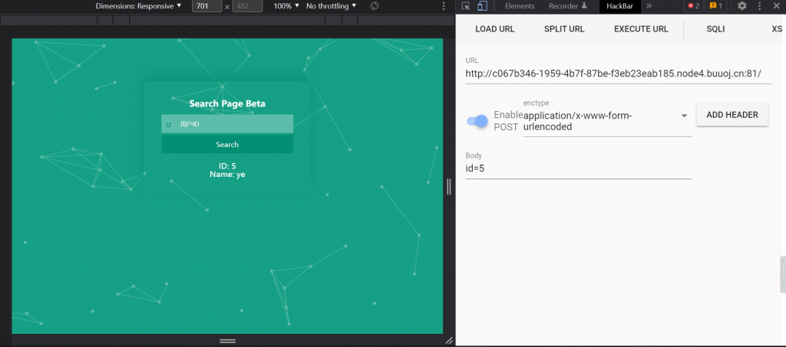This screenshot has width=786, height=347.
Task: Show more DevTools tabs chevron
Action: tap(649, 6)
